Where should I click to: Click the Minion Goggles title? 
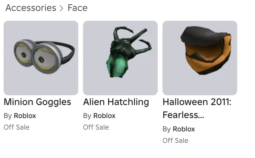click(37, 102)
